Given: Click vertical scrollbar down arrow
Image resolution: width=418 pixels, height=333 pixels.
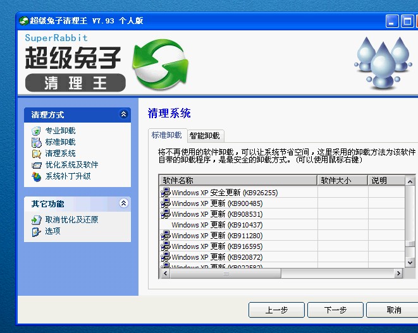Looking at the screenshot, I should point(410,262).
